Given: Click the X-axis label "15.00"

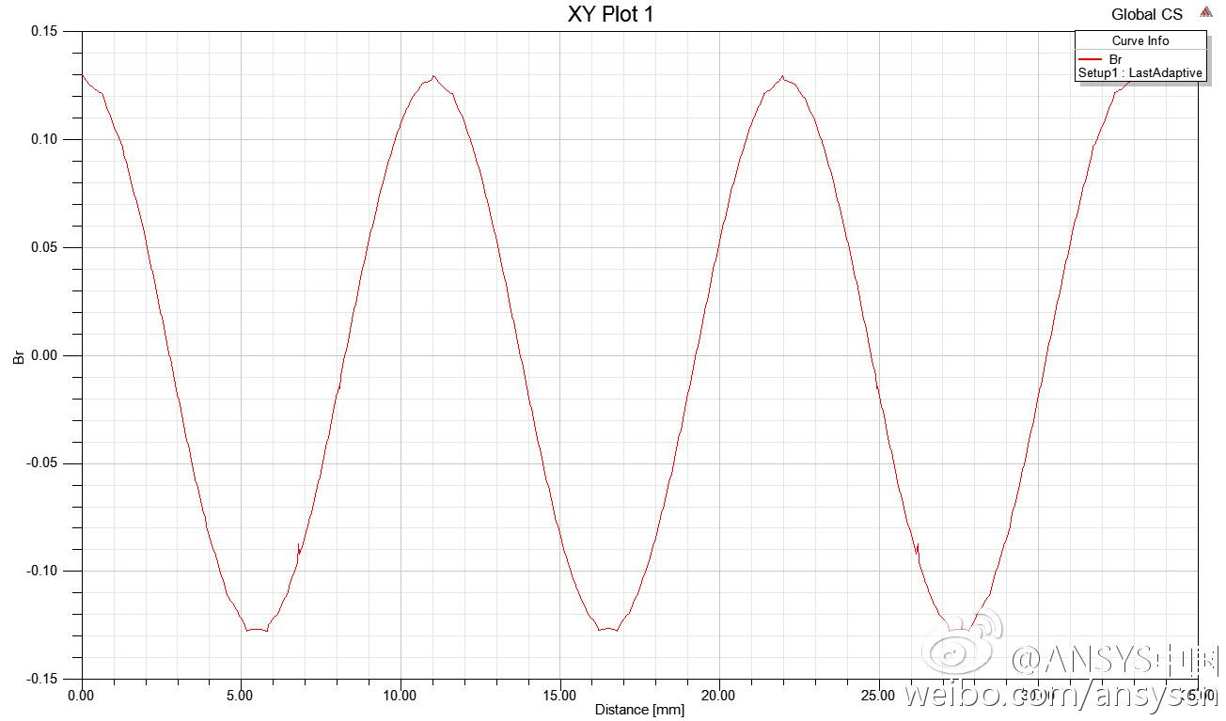Looking at the screenshot, I should (559, 696).
